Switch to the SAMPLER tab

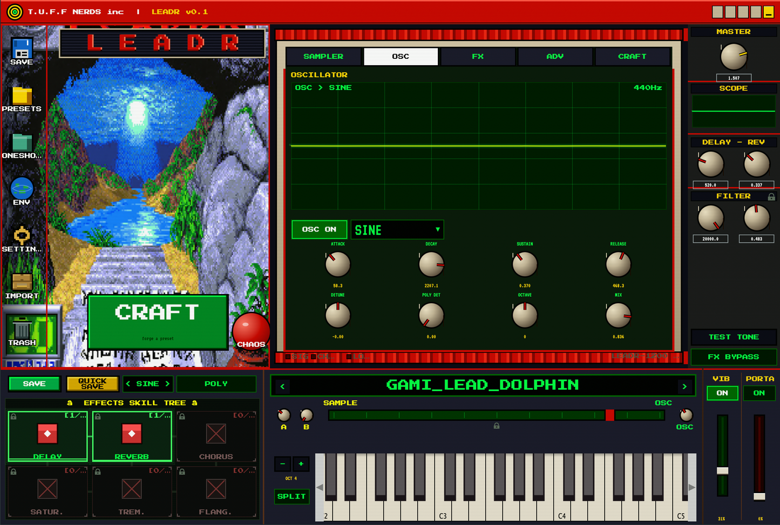(x=323, y=56)
